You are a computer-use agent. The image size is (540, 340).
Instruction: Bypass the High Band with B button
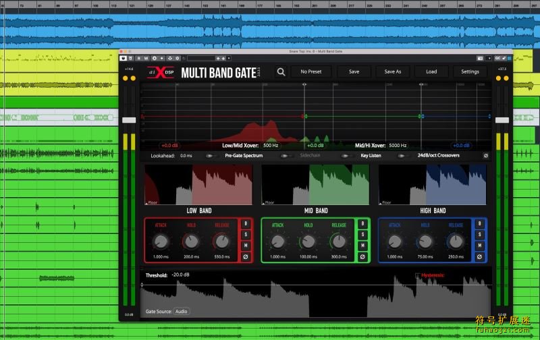[x=479, y=224]
